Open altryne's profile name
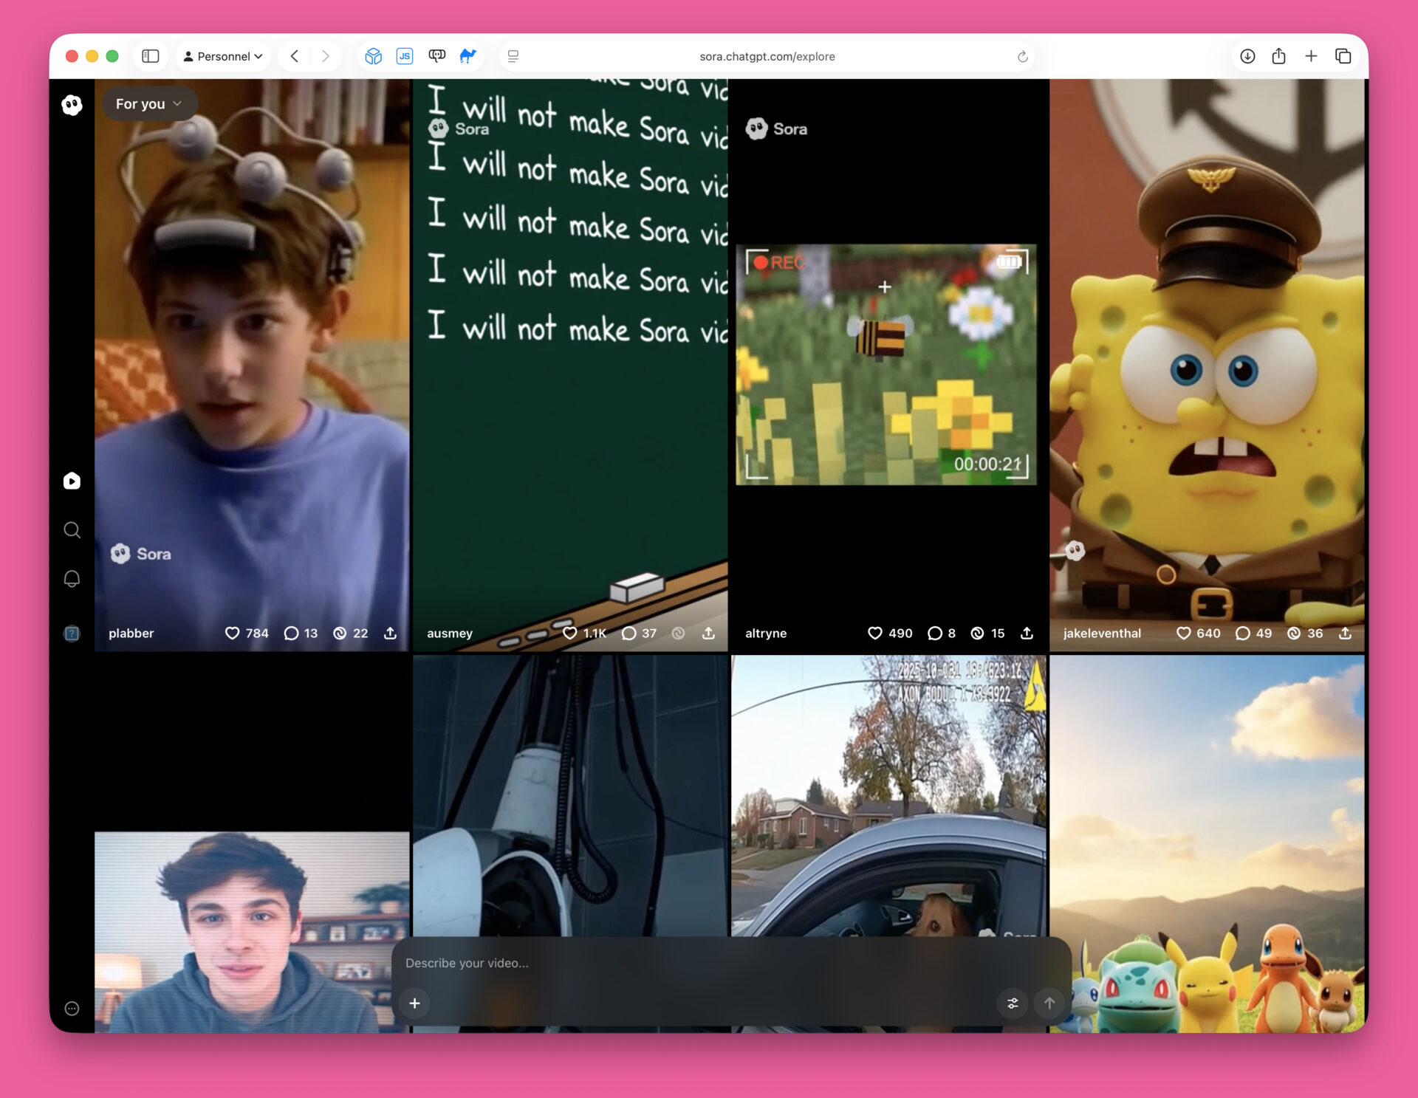Image resolution: width=1418 pixels, height=1098 pixels. pyautogui.click(x=766, y=634)
